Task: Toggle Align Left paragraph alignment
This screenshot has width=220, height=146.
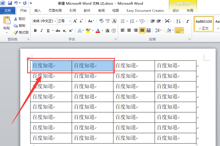Action: pyautogui.click(x=123, y=30)
